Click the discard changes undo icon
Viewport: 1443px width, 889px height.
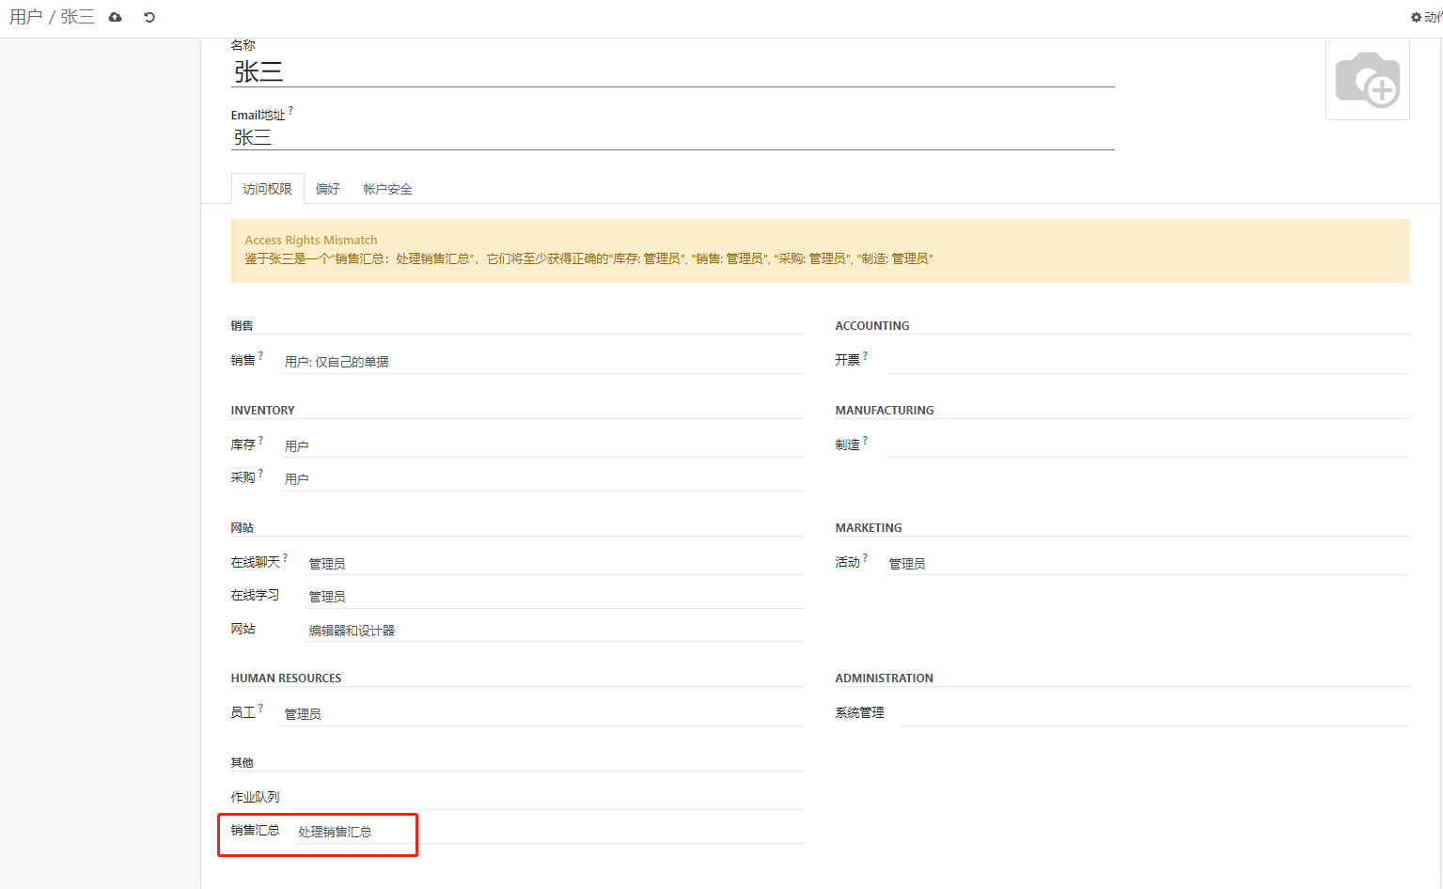tap(149, 18)
